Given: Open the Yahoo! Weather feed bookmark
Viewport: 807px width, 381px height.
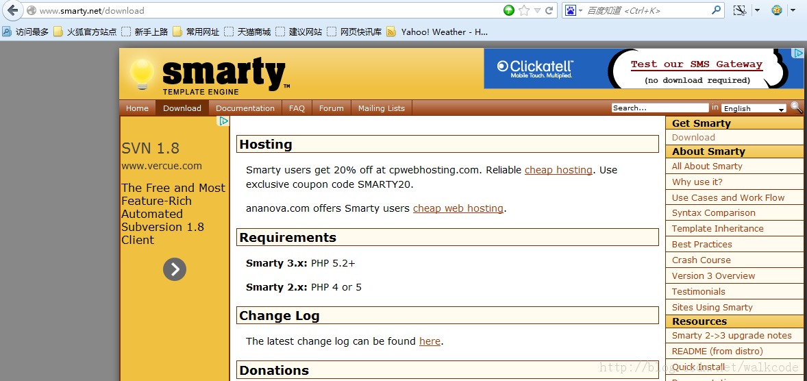Looking at the screenshot, I should pyautogui.click(x=438, y=32).
